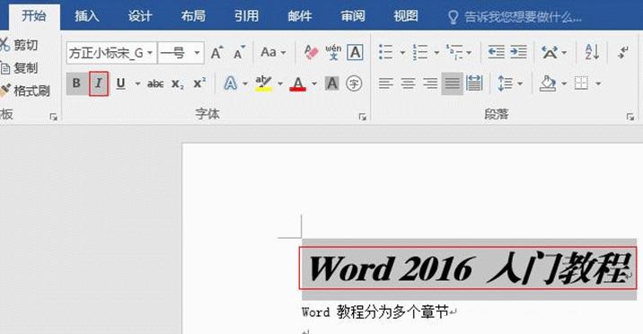
Task: Start a numbered list
Action: pyautogui.click(x=420, y=52)
